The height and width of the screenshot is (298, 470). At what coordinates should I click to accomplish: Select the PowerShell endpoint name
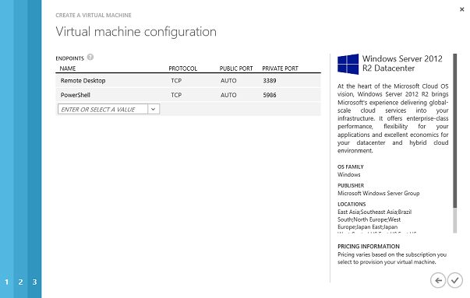point(76,95)
